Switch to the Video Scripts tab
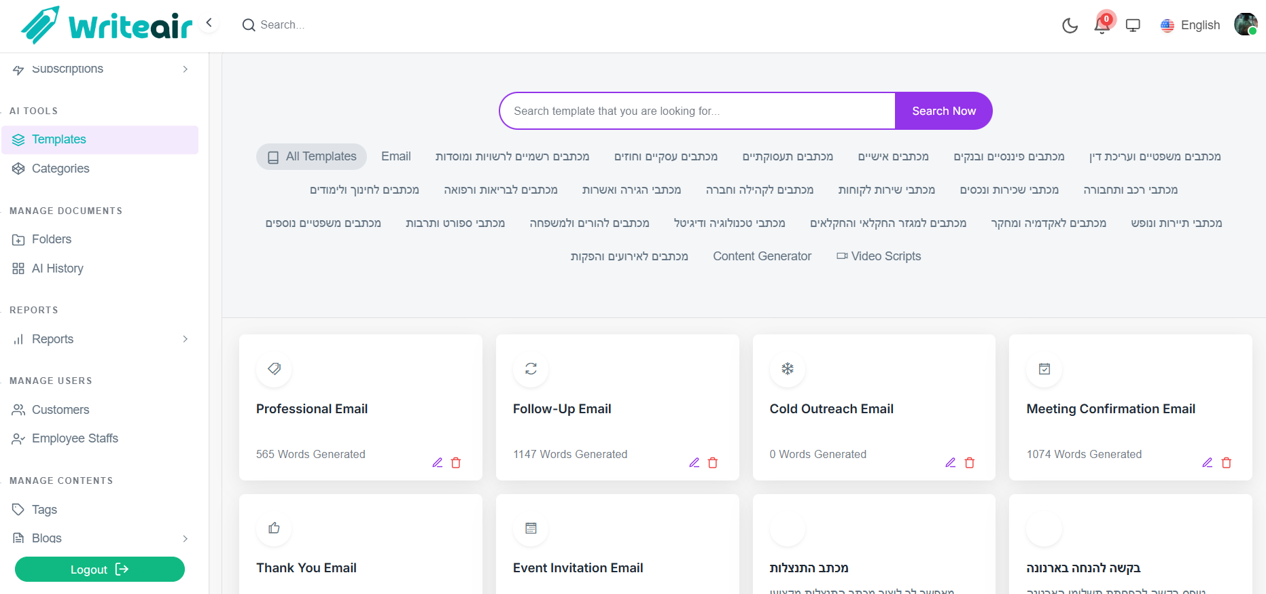Screen dimensions: 1266x594 point(879,256)
